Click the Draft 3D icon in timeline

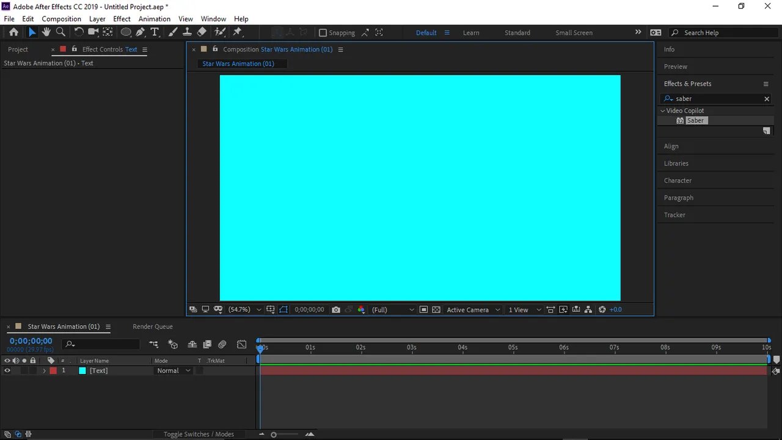(x=173, y=345)
